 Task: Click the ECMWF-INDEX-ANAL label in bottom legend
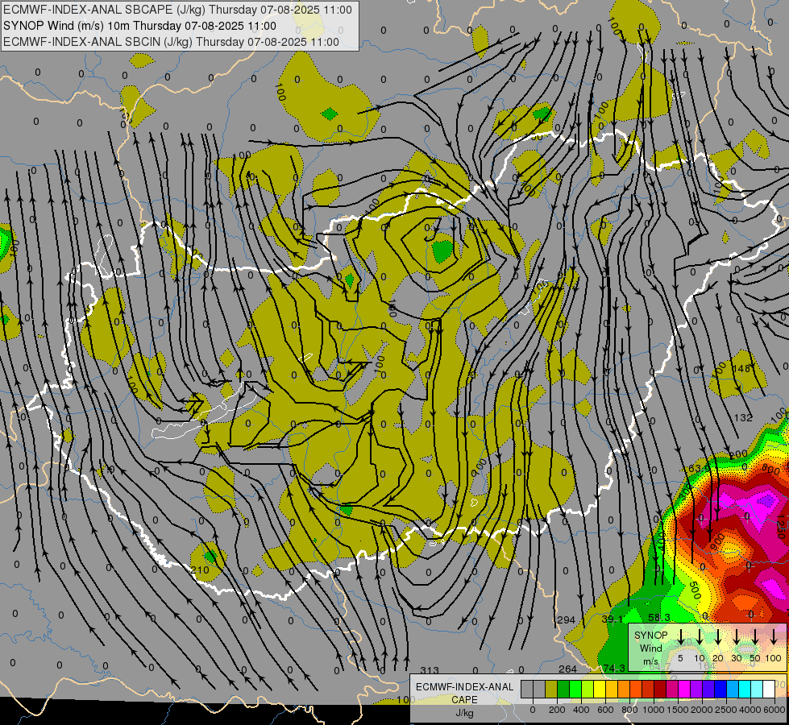tap(464, 687)
